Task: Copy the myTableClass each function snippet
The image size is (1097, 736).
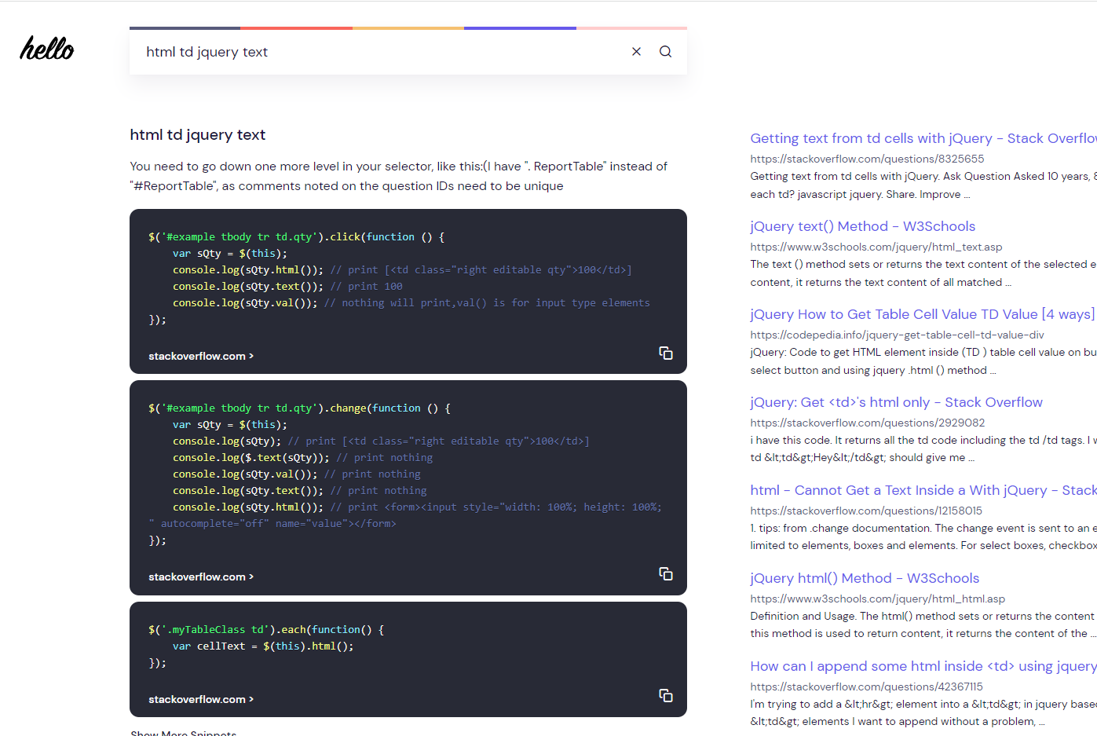Action: coord(666,696)
